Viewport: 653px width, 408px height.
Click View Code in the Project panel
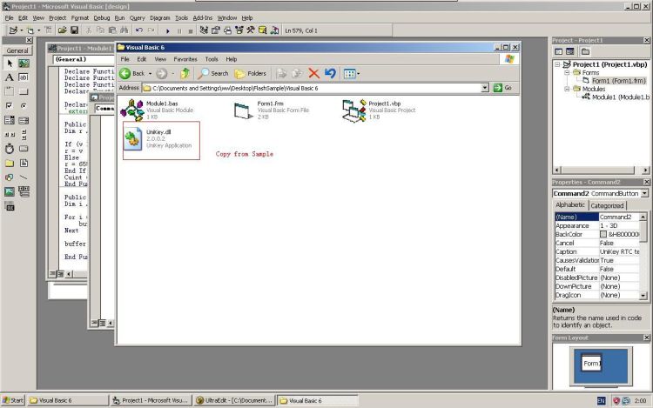(558, 51)
